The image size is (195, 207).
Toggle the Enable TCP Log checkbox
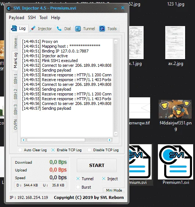[x=53, y=150]
